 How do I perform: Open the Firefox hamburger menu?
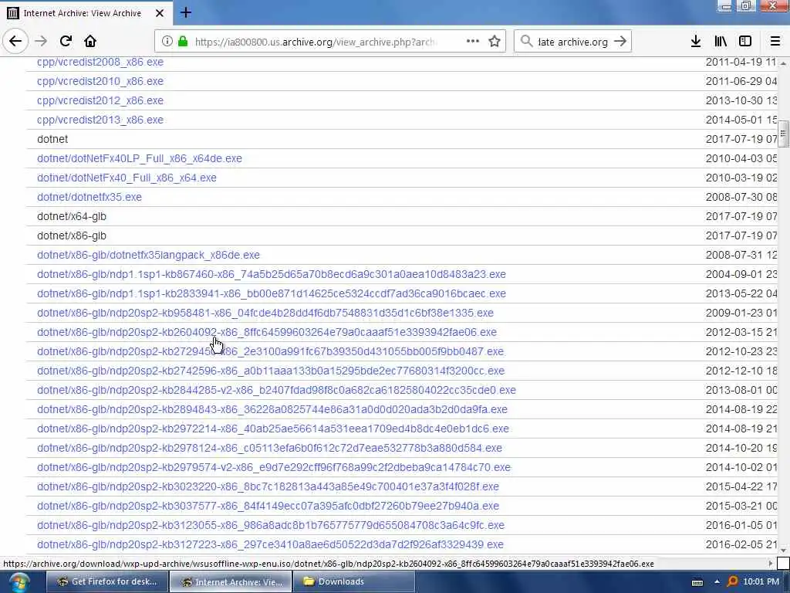coord(775,42)
